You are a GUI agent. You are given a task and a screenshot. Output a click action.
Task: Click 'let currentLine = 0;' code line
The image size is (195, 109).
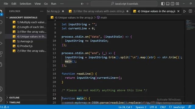point(78,28)
